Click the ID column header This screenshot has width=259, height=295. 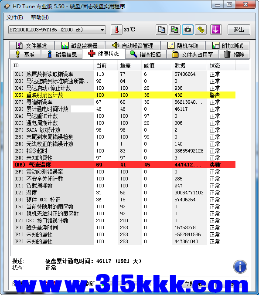click(52, 65)
